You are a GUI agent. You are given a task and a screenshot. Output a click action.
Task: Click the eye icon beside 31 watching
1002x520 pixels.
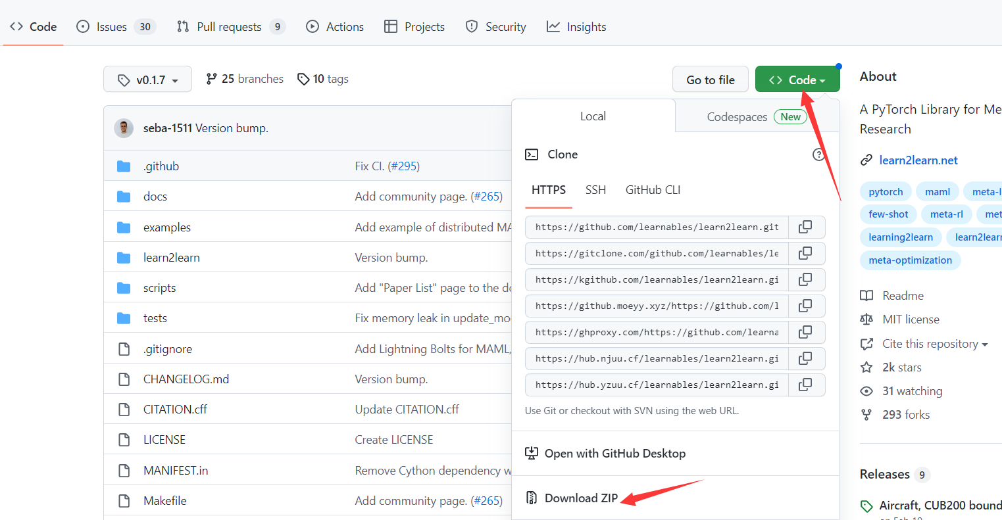[866, 391]
